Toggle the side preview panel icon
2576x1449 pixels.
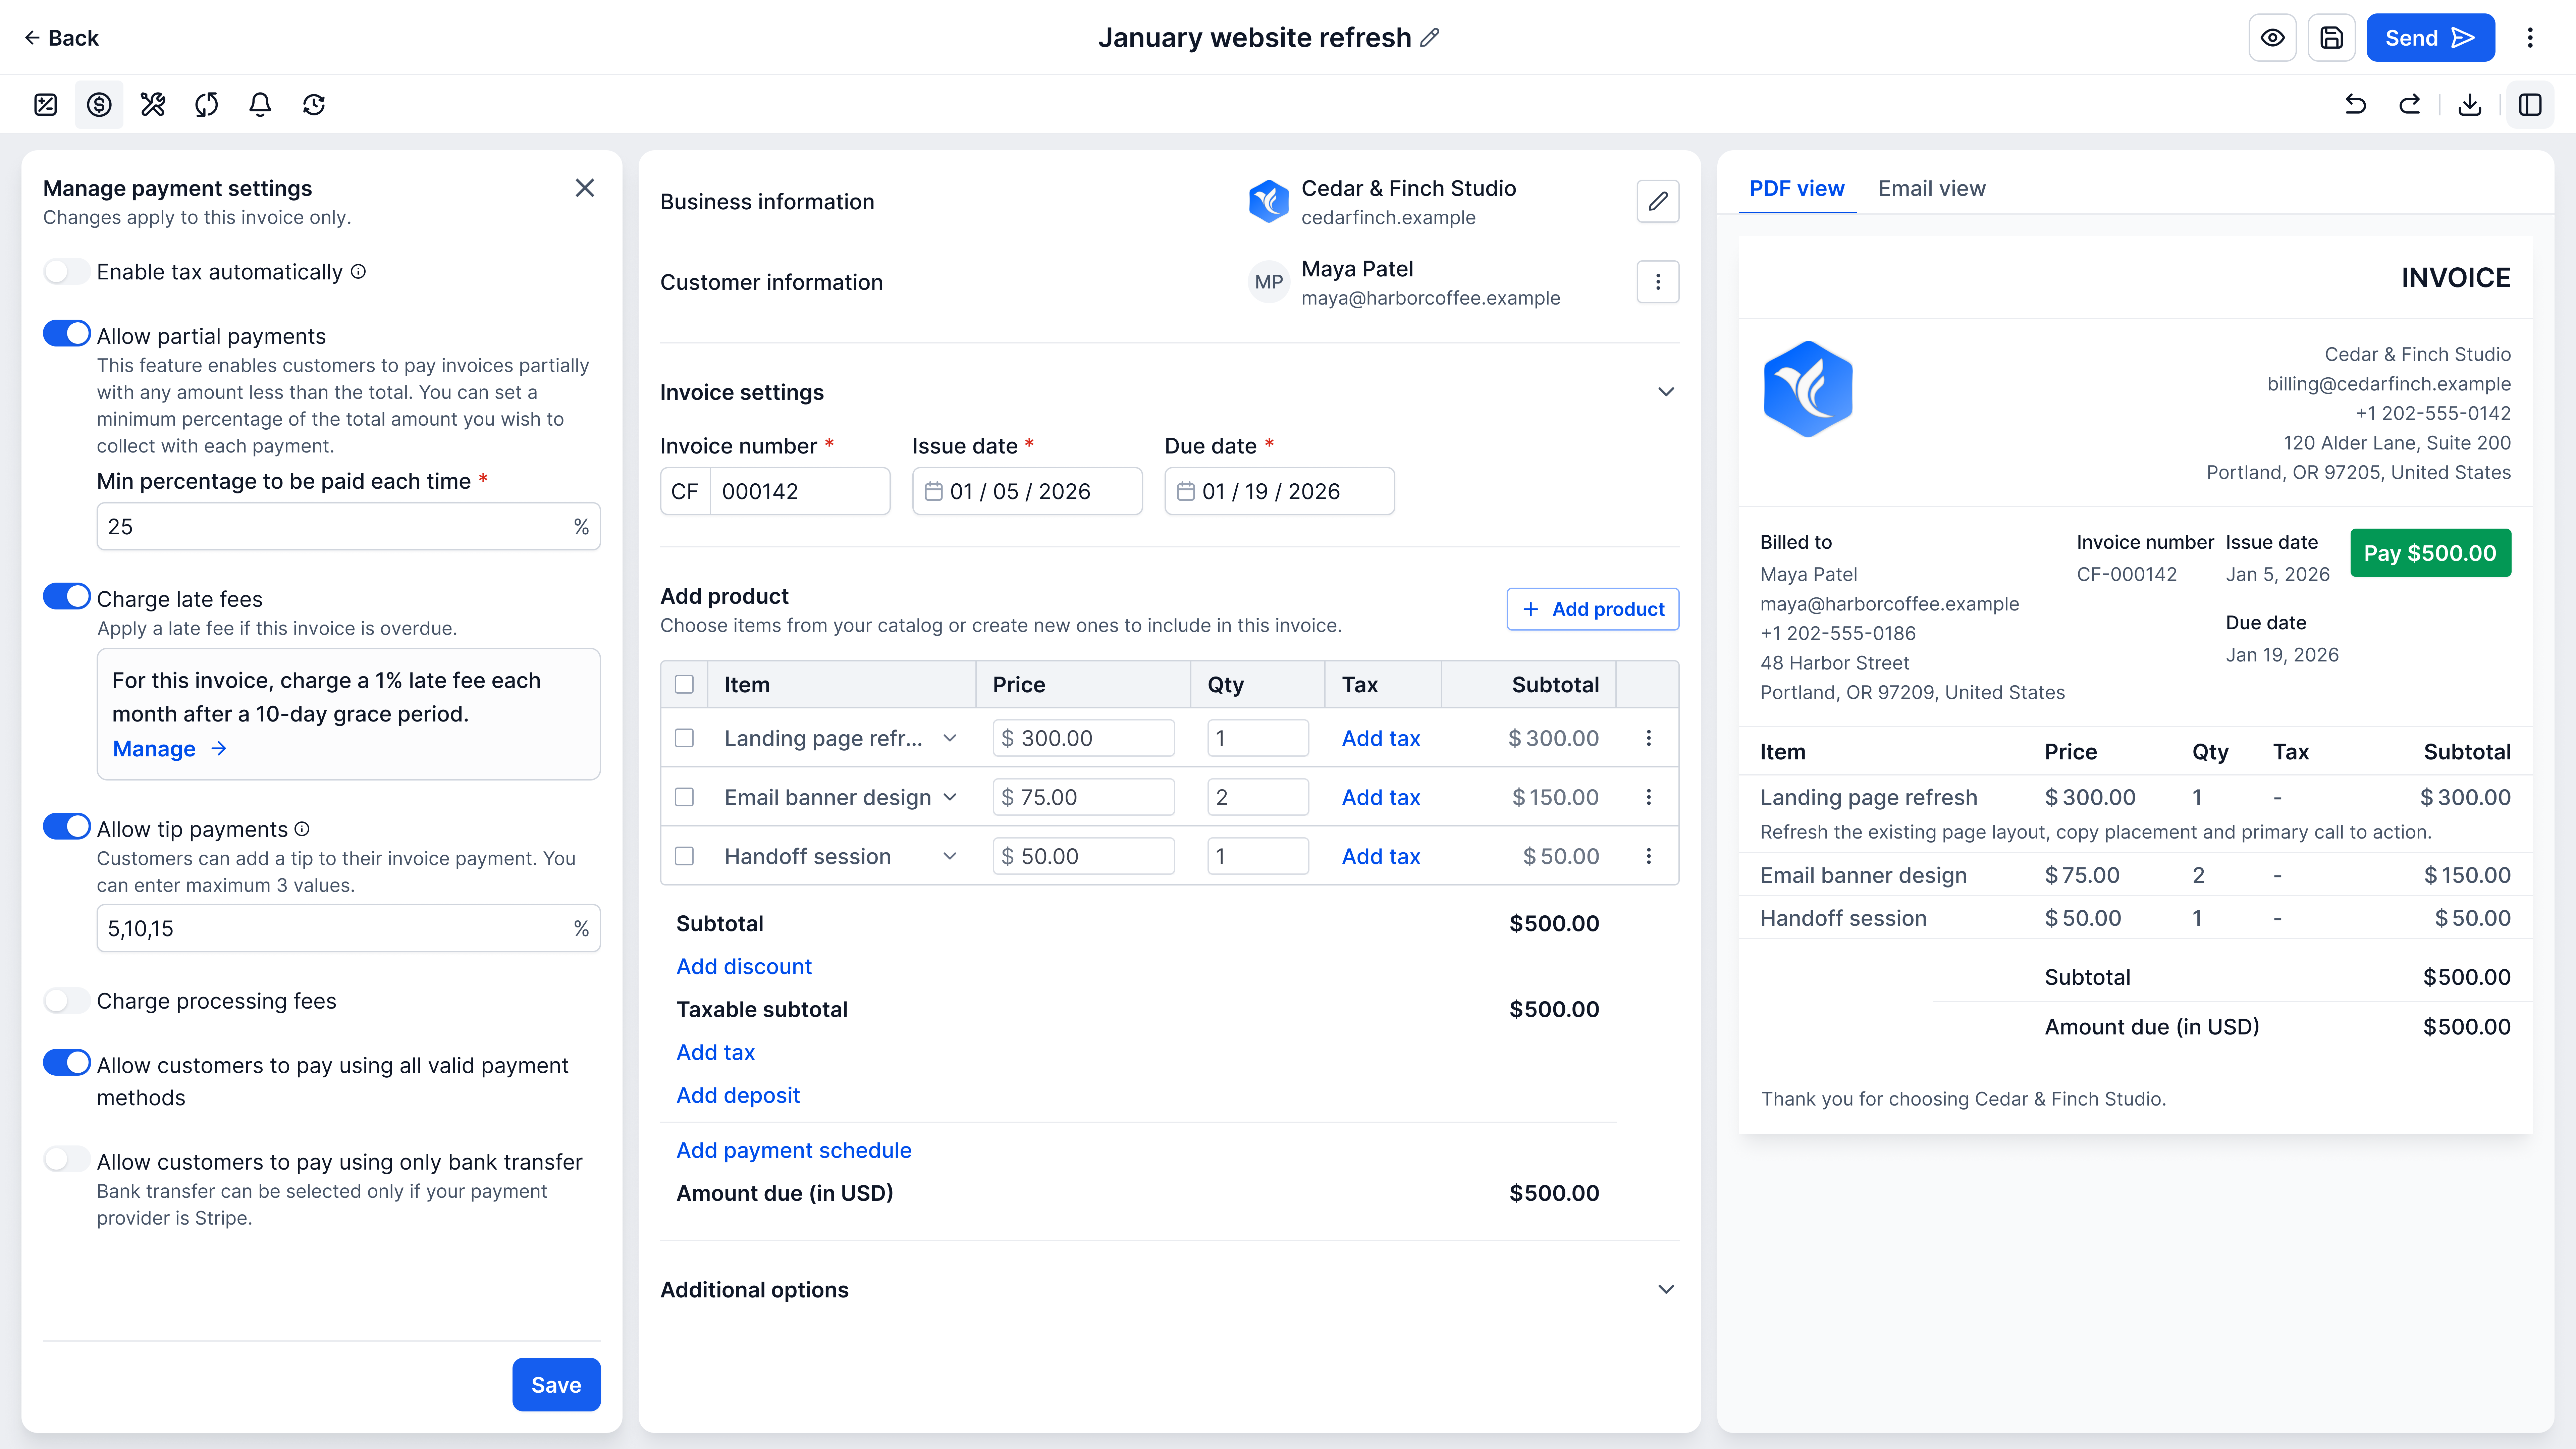[2530, 105]
